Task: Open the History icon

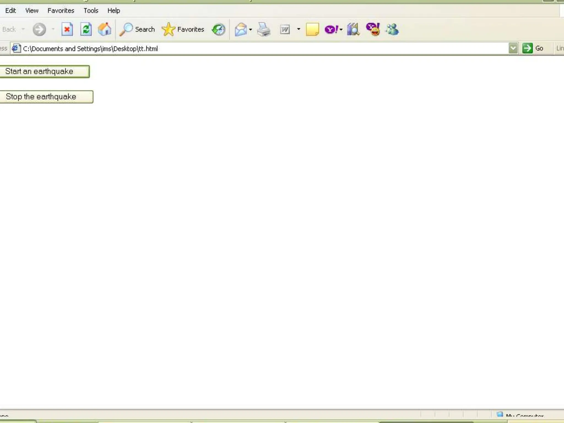Action: pos(219,29)
